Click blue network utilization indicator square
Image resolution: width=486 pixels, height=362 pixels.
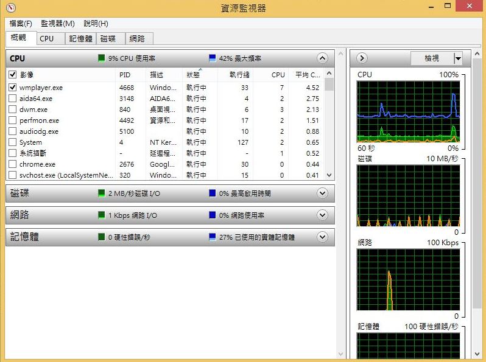tap(213, 215)
